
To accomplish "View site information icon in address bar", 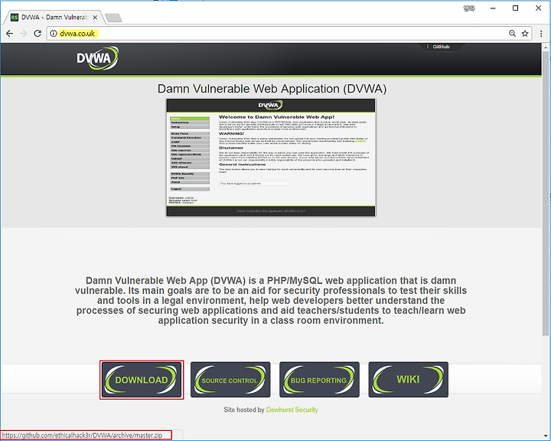I will click(54, 34).
